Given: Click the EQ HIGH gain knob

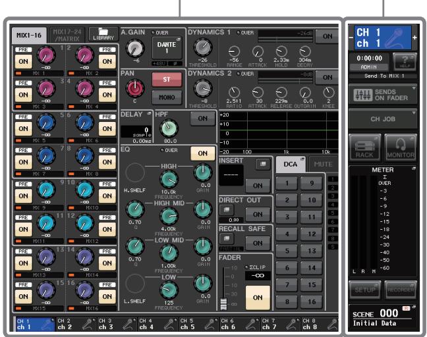Looking at the screenshot, I should (203, 172).
